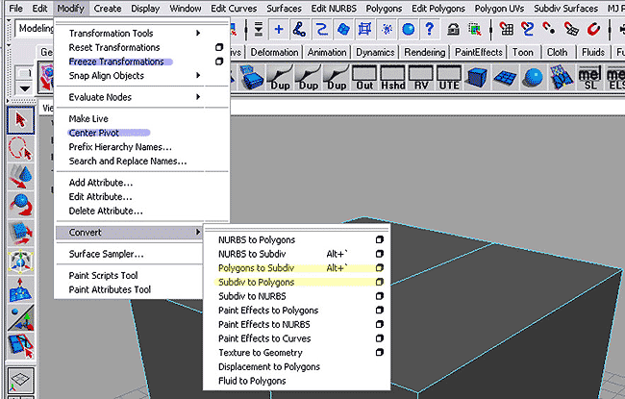This screenshot has height=399, width=625.
Task: Select Fluid to Polygons menu item
Action: coord(252,381)
